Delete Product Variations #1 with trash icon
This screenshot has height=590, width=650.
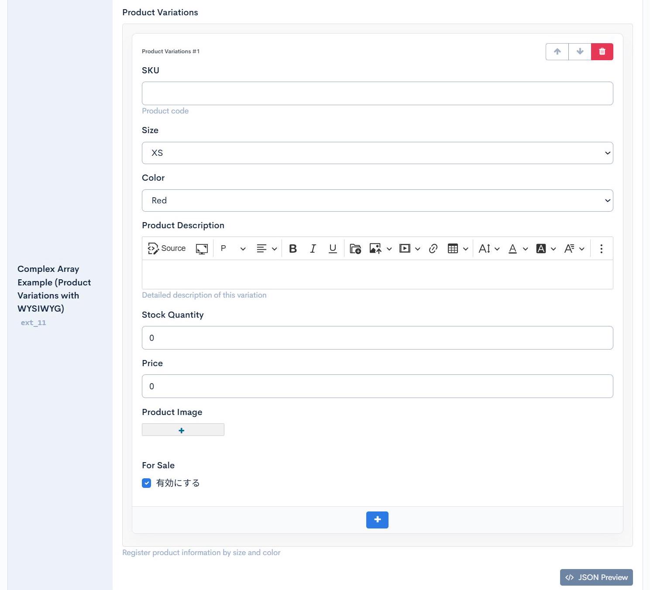coord(602,51)
